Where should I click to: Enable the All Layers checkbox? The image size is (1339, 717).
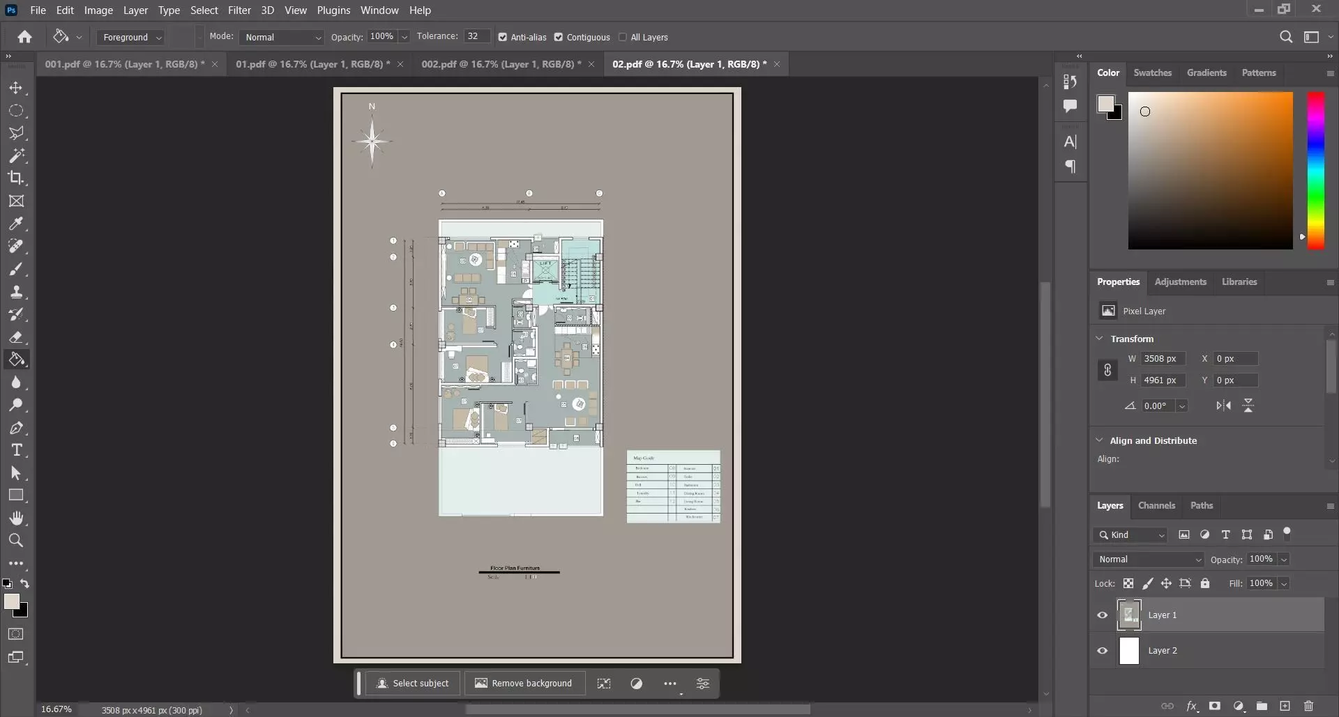(x=623, y=38)
